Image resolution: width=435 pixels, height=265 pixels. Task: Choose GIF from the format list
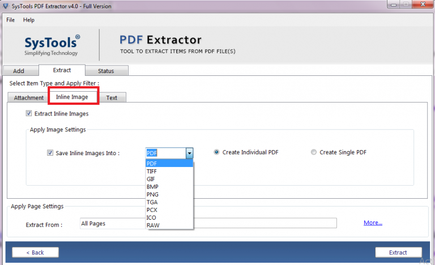pyautogui.click(x=169, y=179)
